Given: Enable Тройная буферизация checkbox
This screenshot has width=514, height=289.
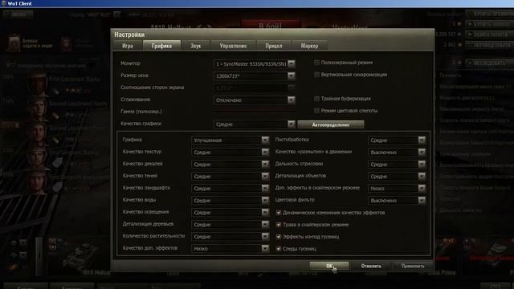Looking at the screenshot, I should pyautogui.click(x=316, y=99).
